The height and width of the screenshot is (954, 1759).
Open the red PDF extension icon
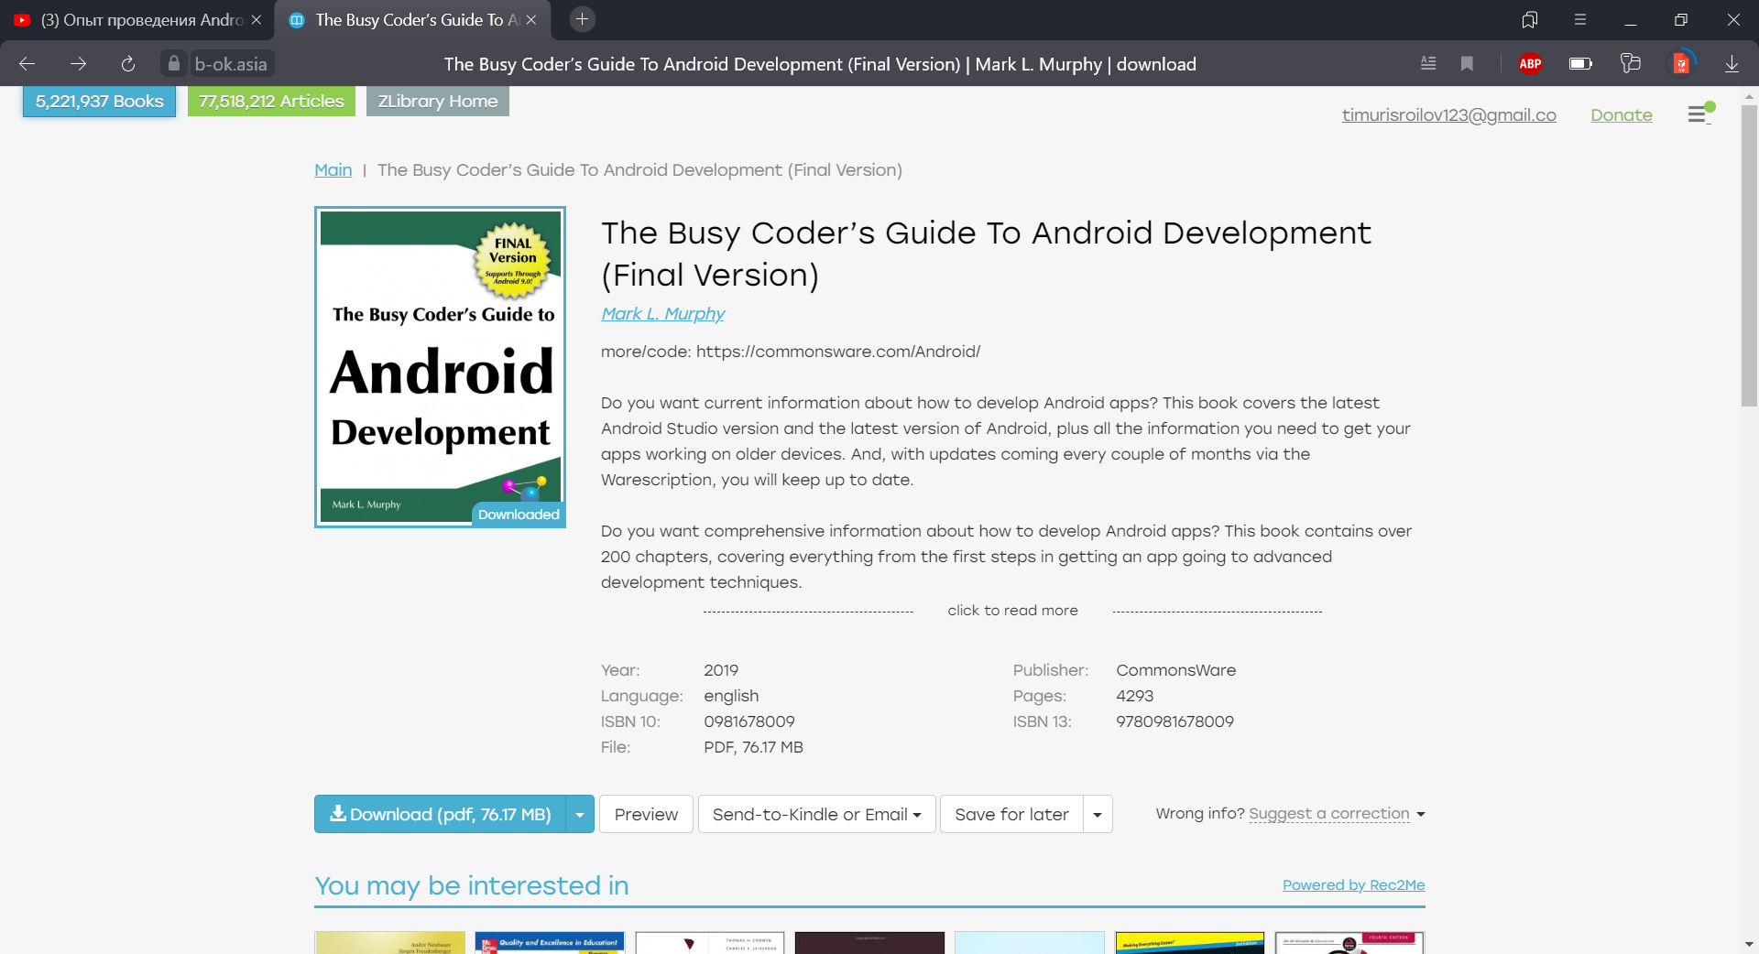(1681, 63)
